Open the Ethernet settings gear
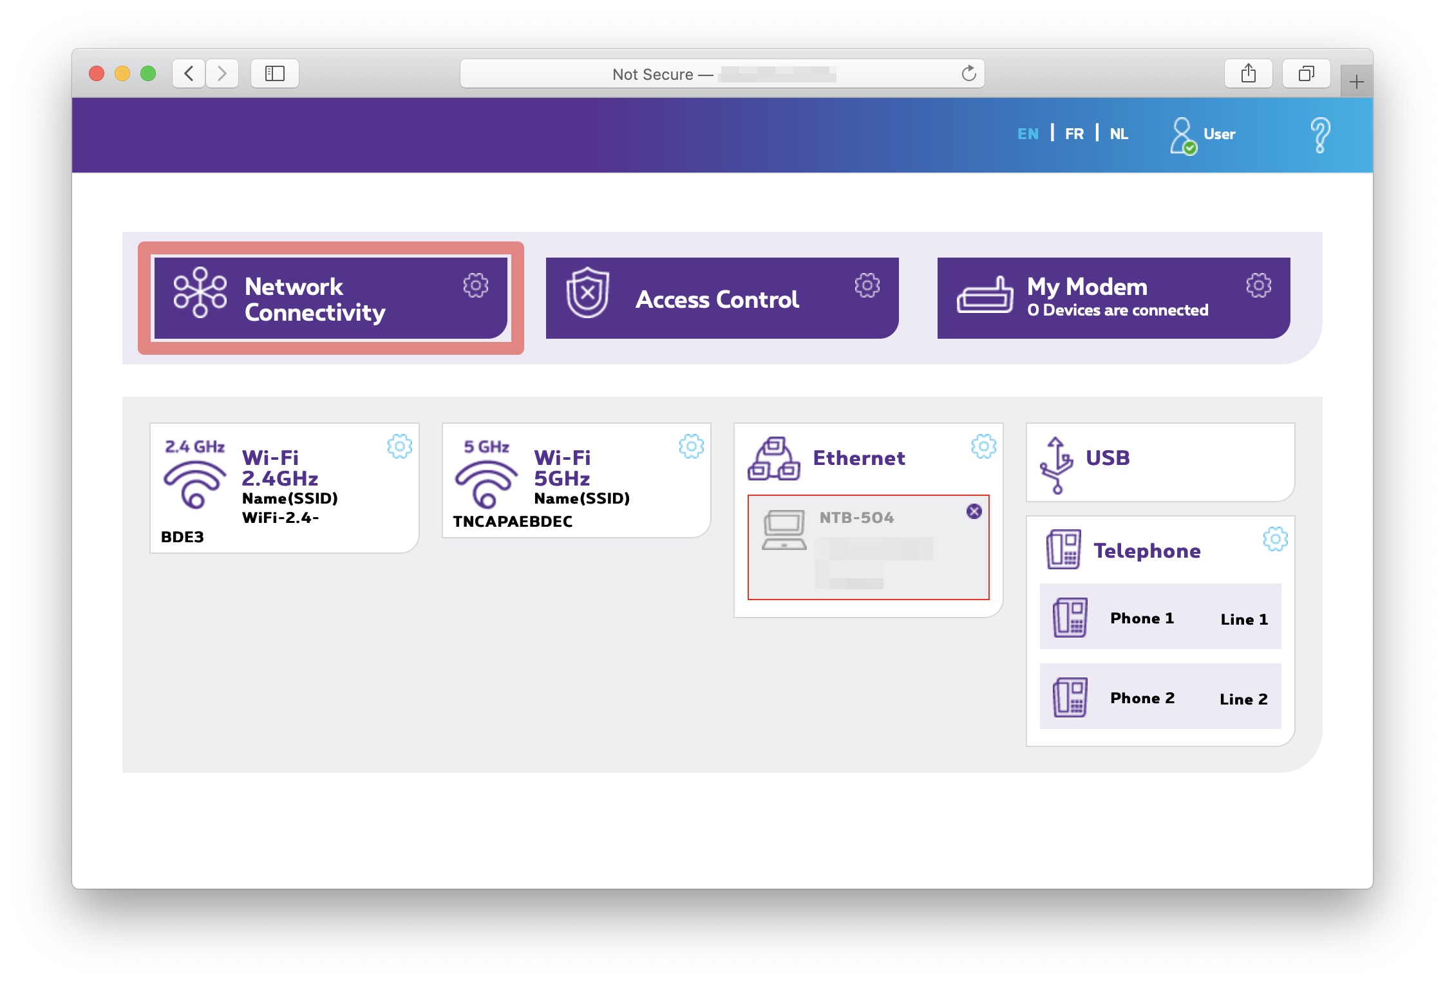 [984, 446]
